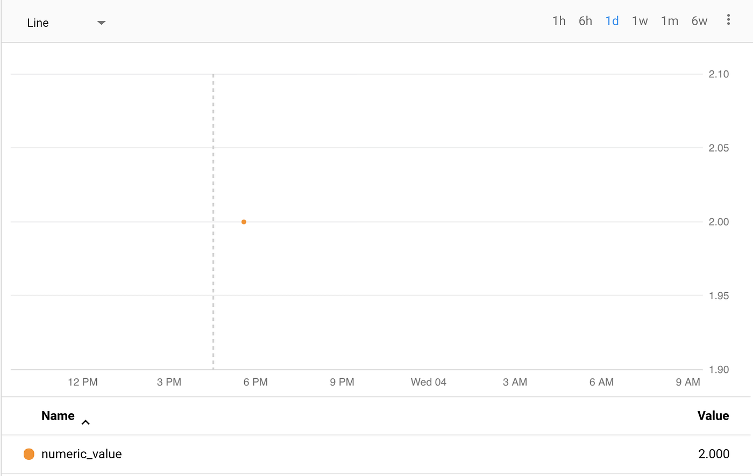Click the active 1d time range
This screenshot has width=753, height=476.
click(x=612, y=20)
